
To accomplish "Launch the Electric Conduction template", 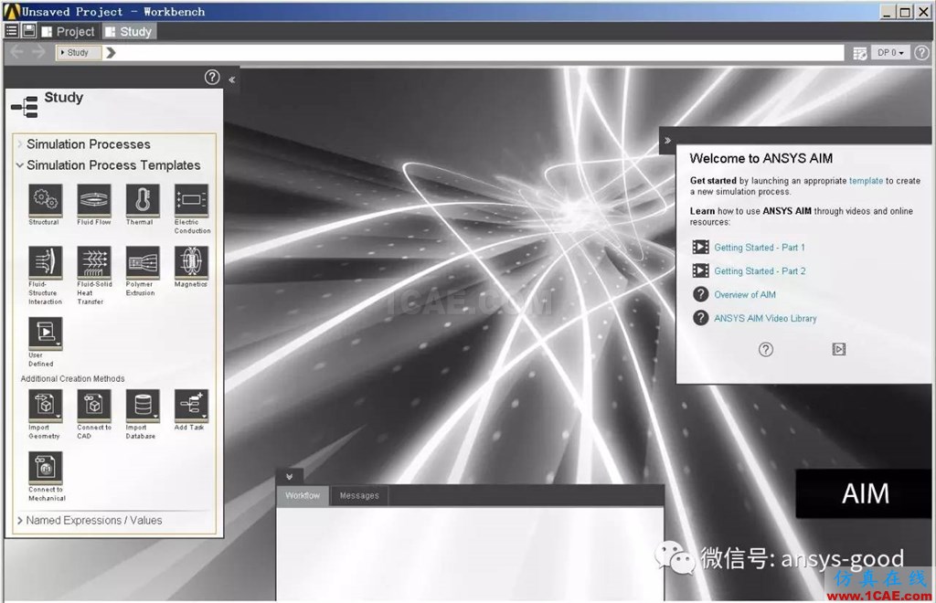I will click(192, 199).
